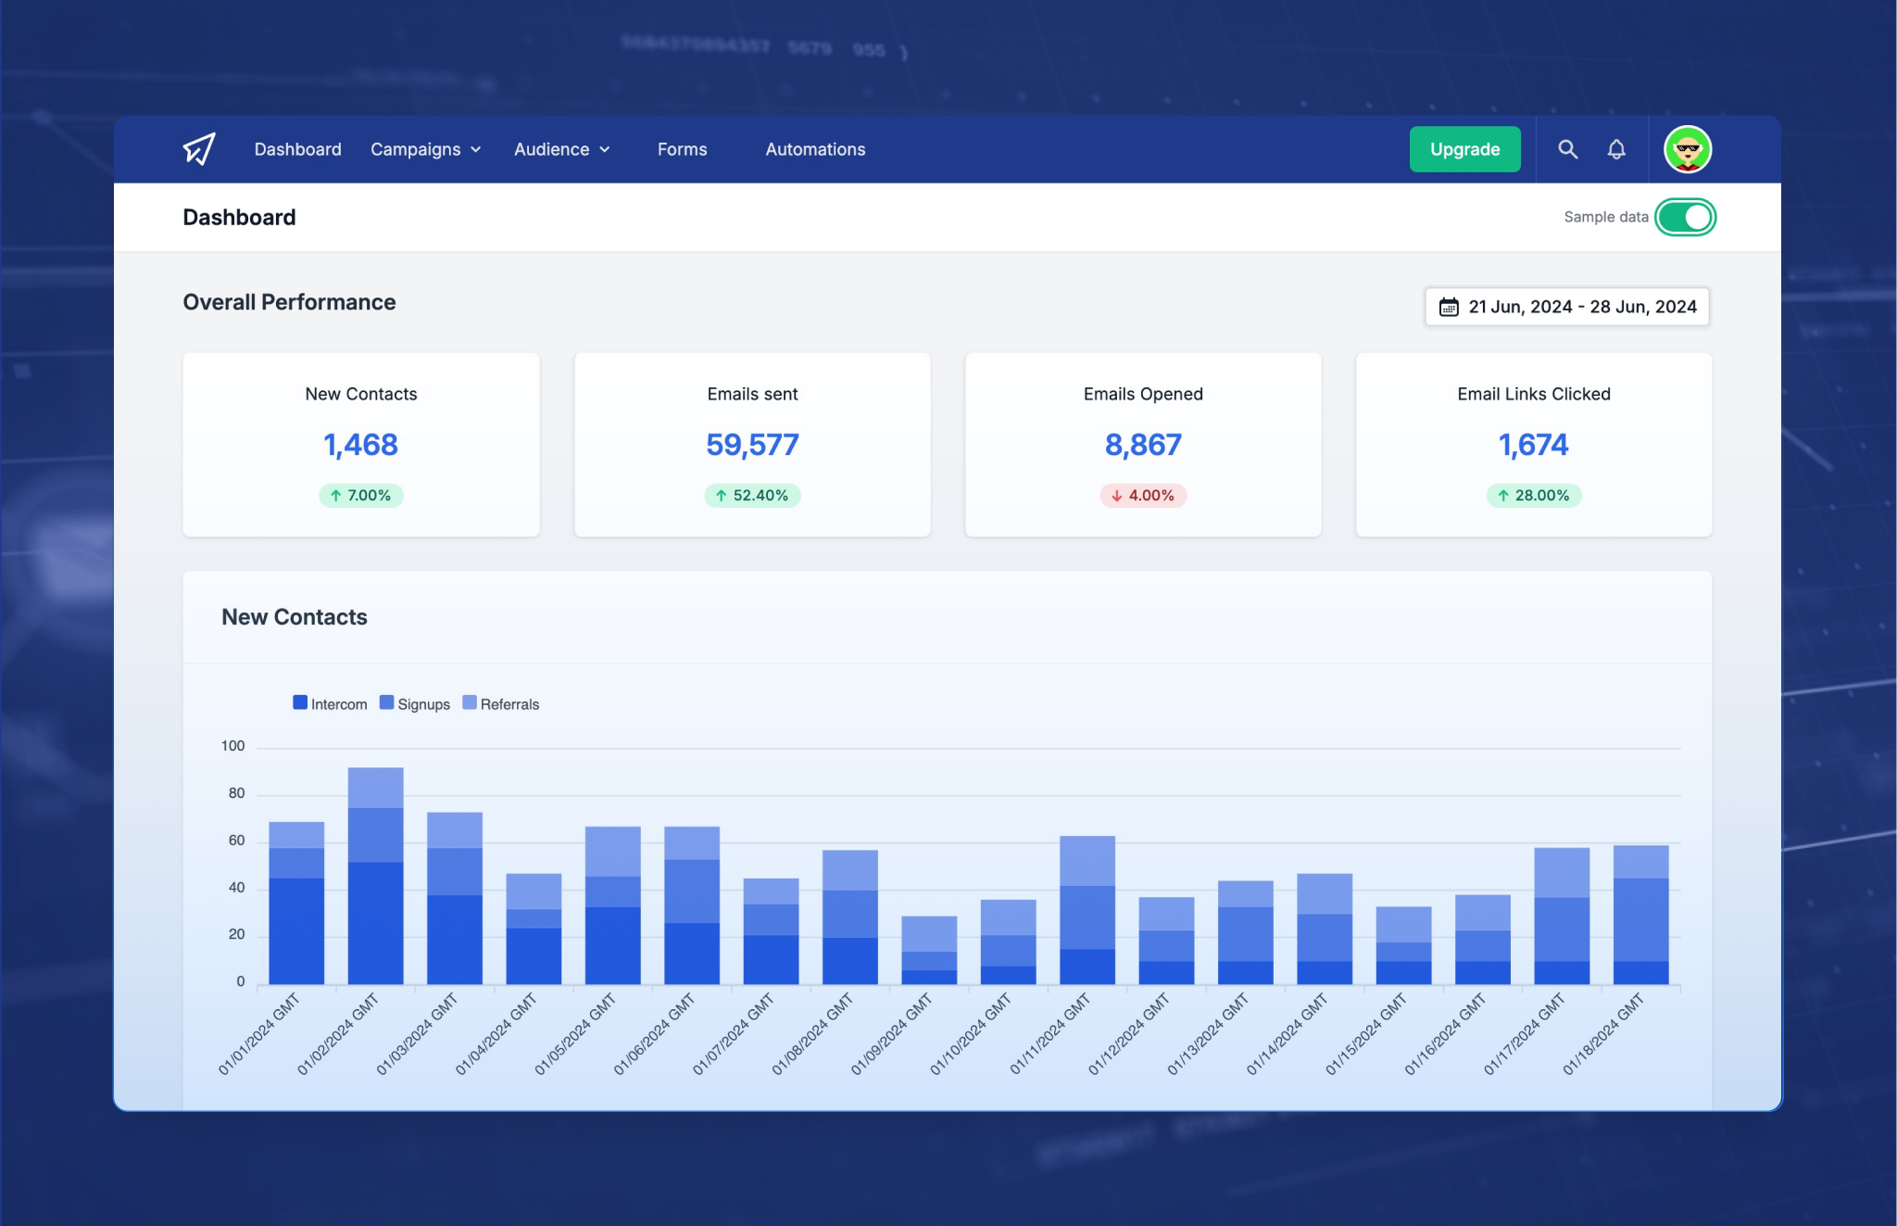Click the calendar icon in the date range
Image resolution: width=1897 pixels, height=1226 pixels.
point(1450,306)
